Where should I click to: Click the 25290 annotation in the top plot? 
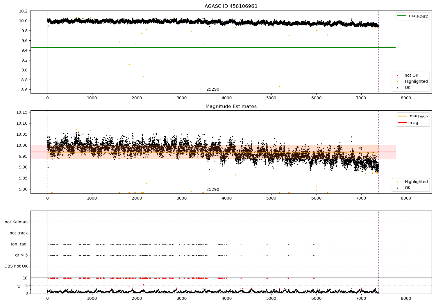(213, 89)
